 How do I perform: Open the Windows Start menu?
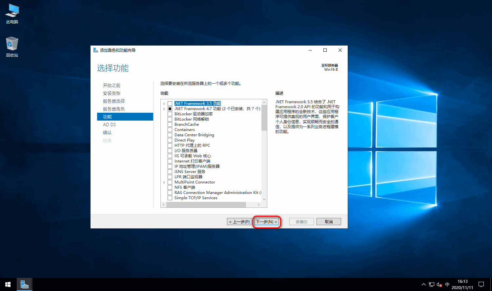click(8, 284)
